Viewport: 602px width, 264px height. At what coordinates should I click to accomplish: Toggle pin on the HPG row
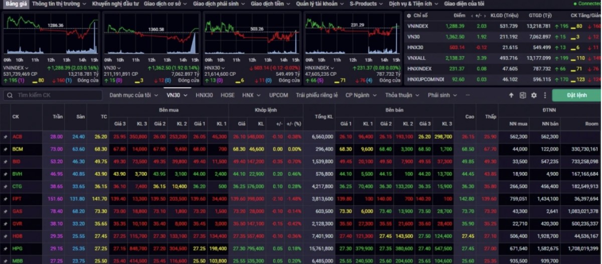coord(6,248)
